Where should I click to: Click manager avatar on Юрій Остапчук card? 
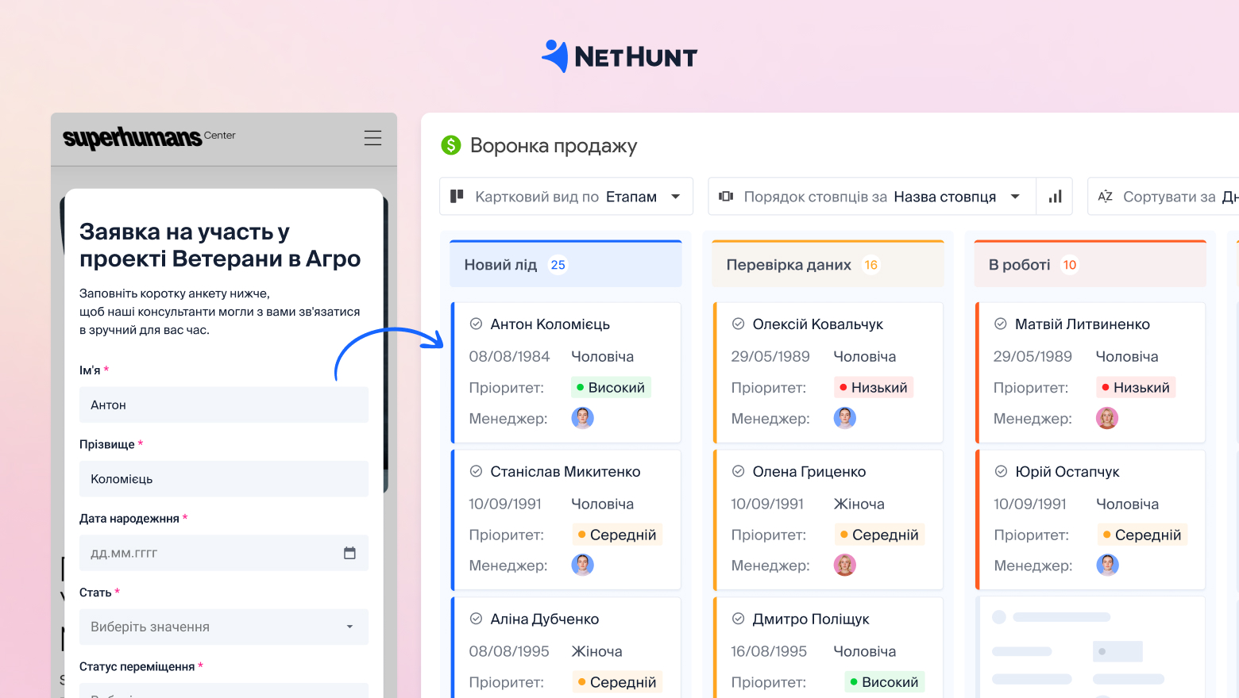pos(1107,565)
